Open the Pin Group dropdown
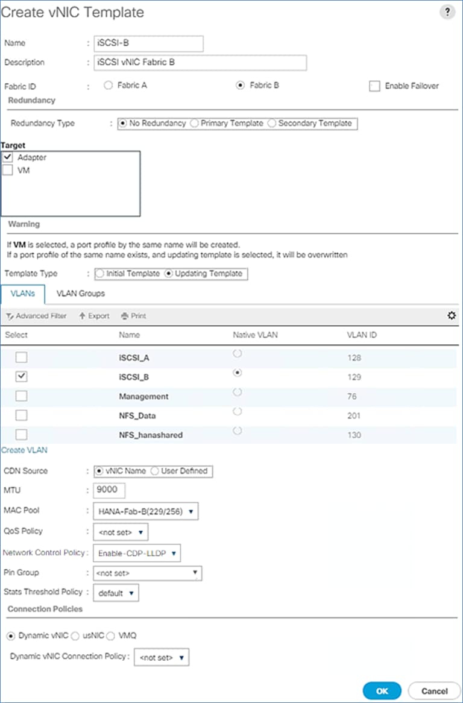Viewport: 463px width, 703px height. click(x=148, y=573)
